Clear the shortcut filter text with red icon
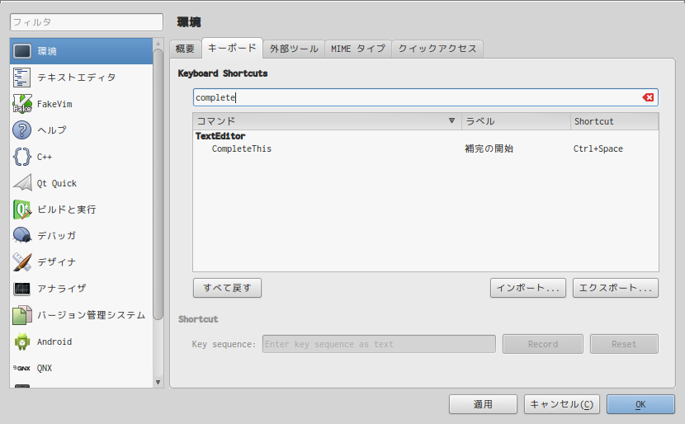 [x=648, y=97]
